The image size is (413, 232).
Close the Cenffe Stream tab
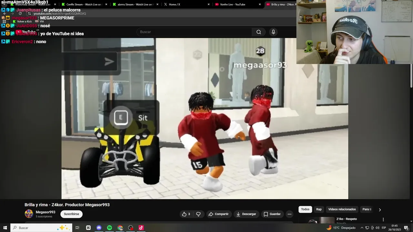[x=106, y=5]
